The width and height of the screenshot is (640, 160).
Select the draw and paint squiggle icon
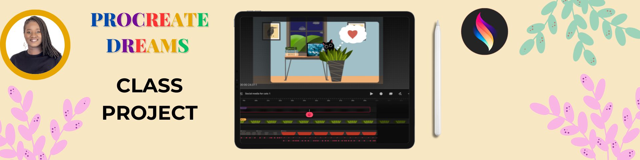coord(400,94)
